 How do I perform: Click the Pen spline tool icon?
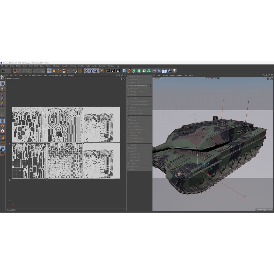pyautogui.click(x=129, y=71)
